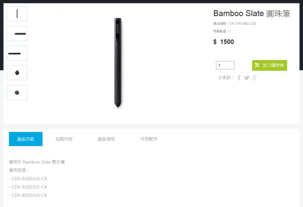This screenshot has height=207, width=303.
Task: Select fourth thumbnail showing pen top
Action: [17, 73]
